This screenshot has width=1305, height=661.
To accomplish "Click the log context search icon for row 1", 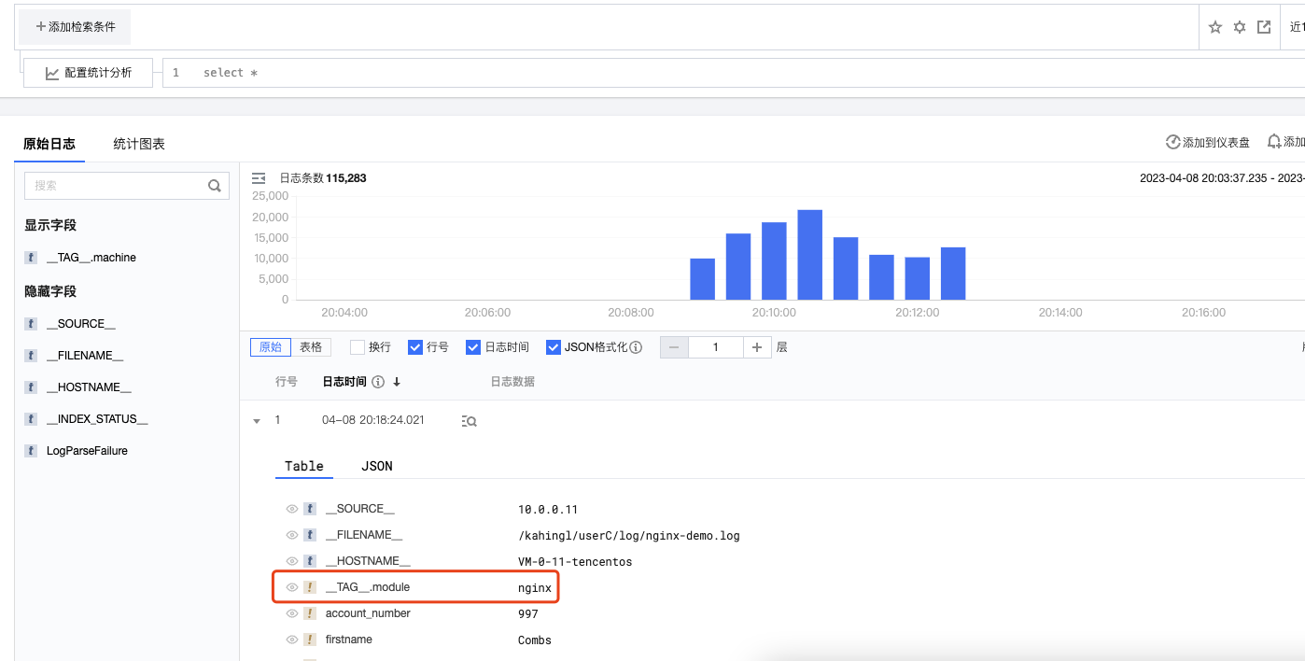I will tap(470, 421).
